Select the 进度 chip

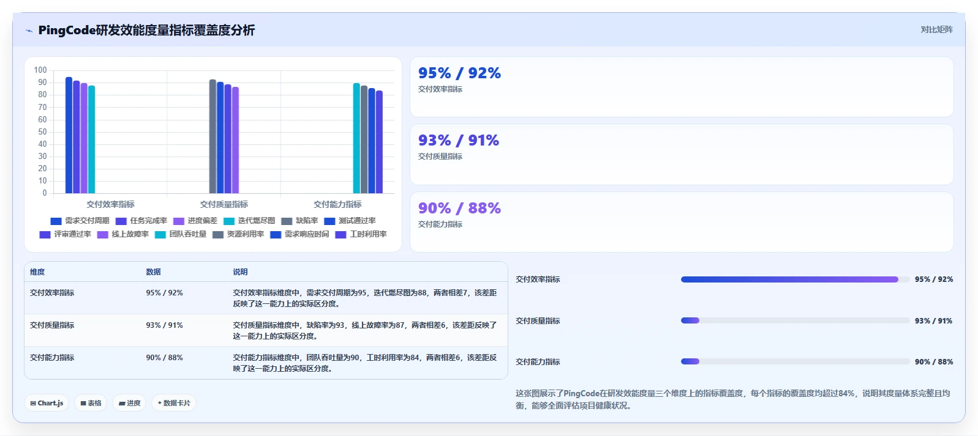tap(129, 403)
